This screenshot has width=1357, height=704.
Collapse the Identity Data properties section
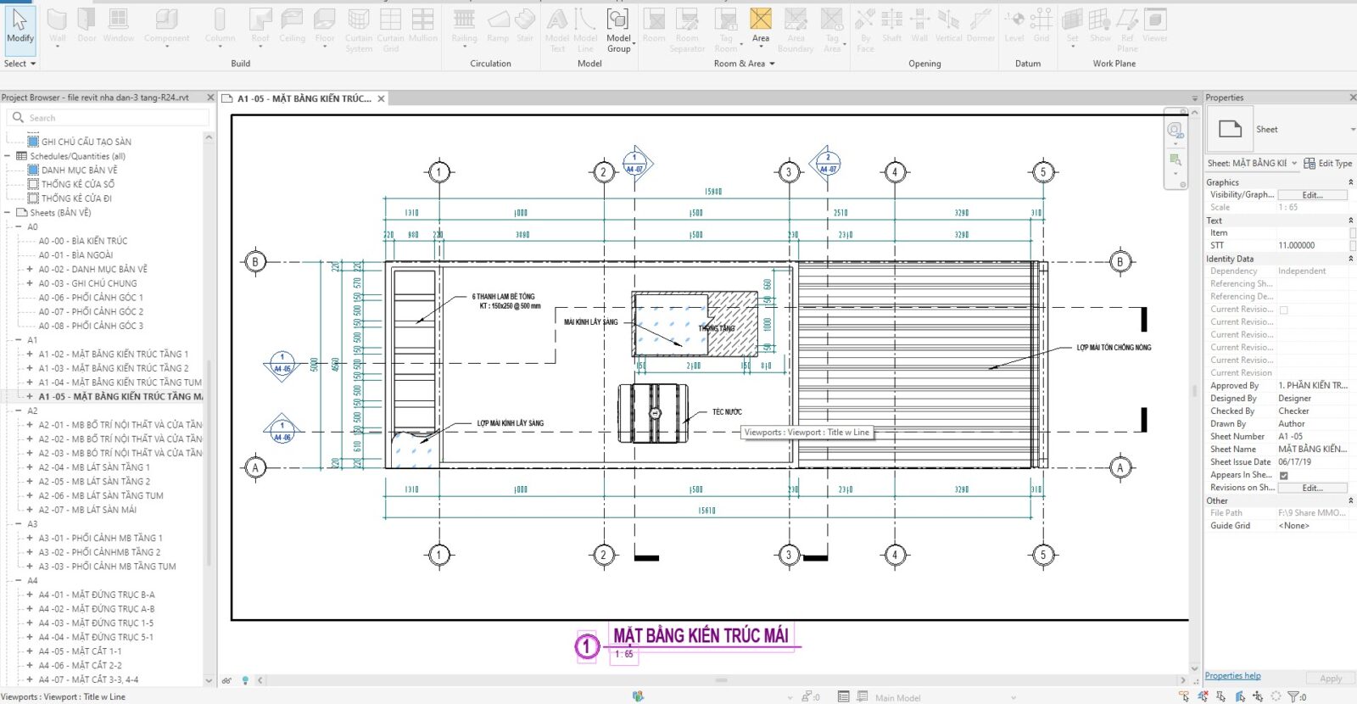1351,259
